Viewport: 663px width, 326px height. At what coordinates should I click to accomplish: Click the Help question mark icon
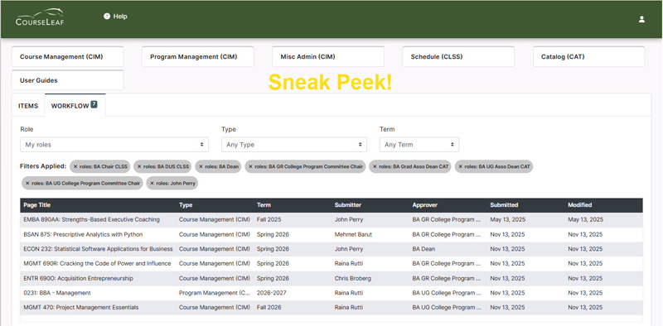107,17
